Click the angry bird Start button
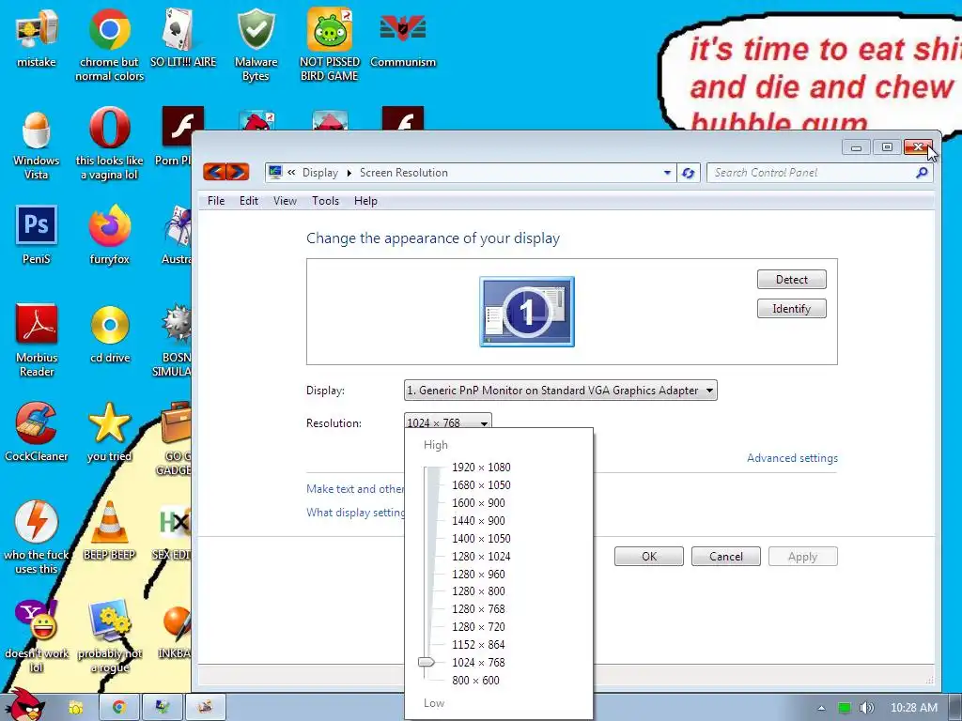The height and width of the screenshot is (721, 962). click(x=25, y=705)
